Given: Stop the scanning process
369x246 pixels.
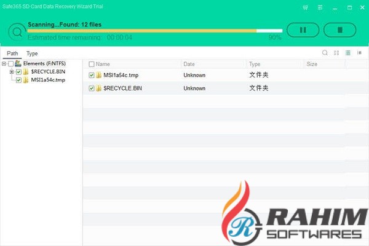Looking at the screenshot, I should click(x=339, y=30).
